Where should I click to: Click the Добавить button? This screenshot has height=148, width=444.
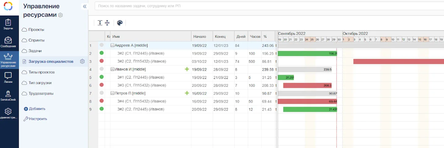click(35, 109)
